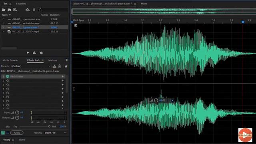The width and height of the screenshot is (256, 144).
Task: Sort by the Name column header
Action: pyautogui.click(x=6, y=15)
